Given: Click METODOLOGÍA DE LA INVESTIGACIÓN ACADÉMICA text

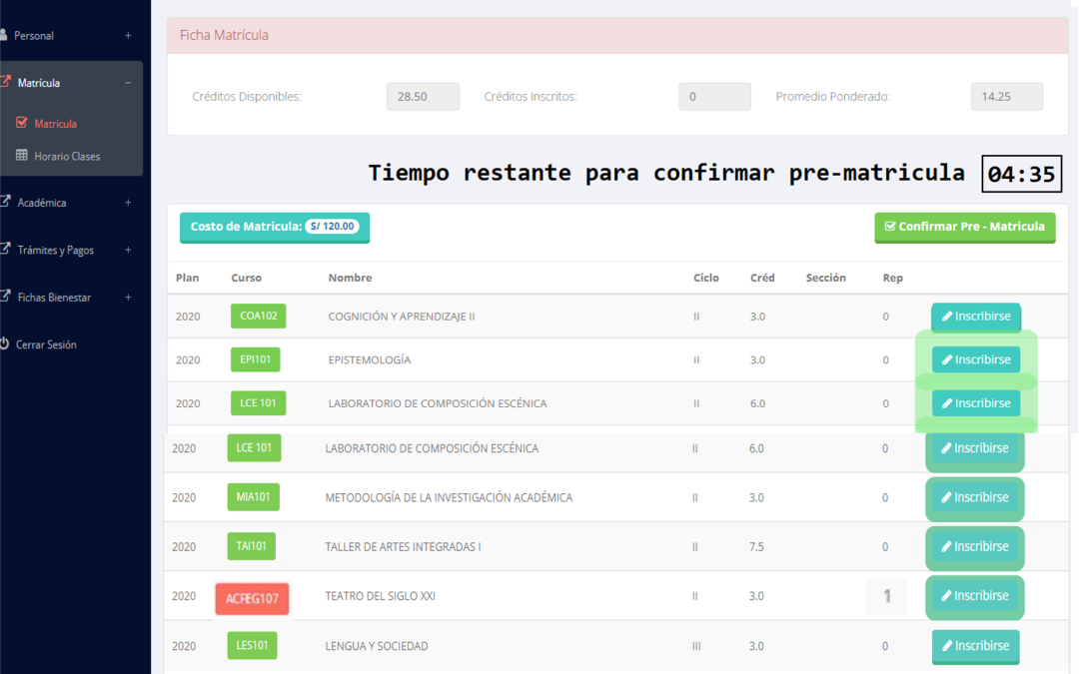Looking at the screenshot, I should pos(449,497).
